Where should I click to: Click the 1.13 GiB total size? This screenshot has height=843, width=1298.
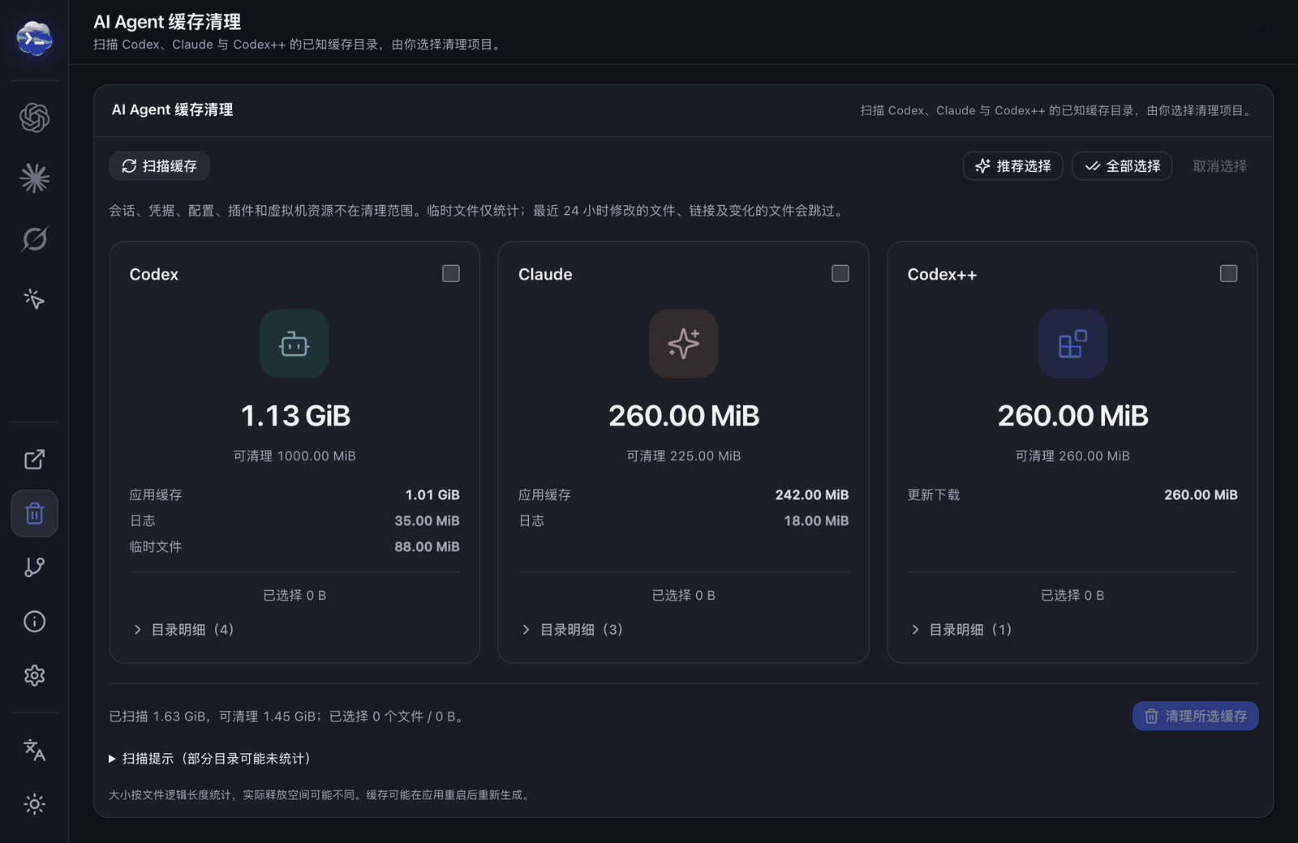(x=295, y=416)
